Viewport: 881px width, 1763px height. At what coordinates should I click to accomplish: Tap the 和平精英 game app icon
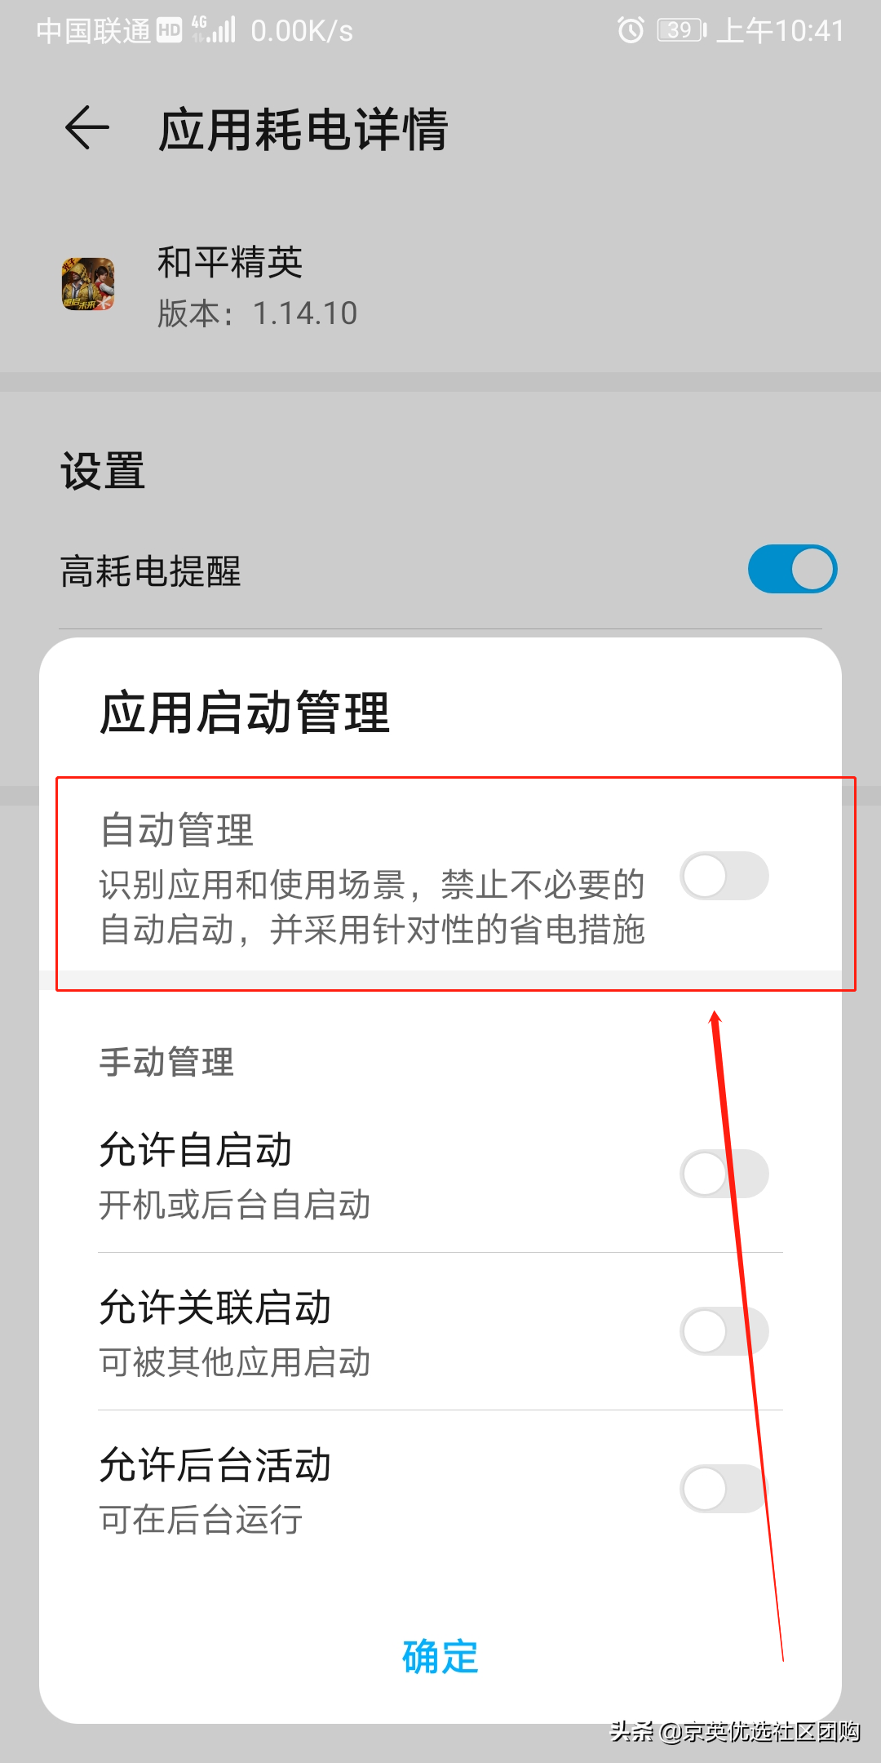pos(88,284)
